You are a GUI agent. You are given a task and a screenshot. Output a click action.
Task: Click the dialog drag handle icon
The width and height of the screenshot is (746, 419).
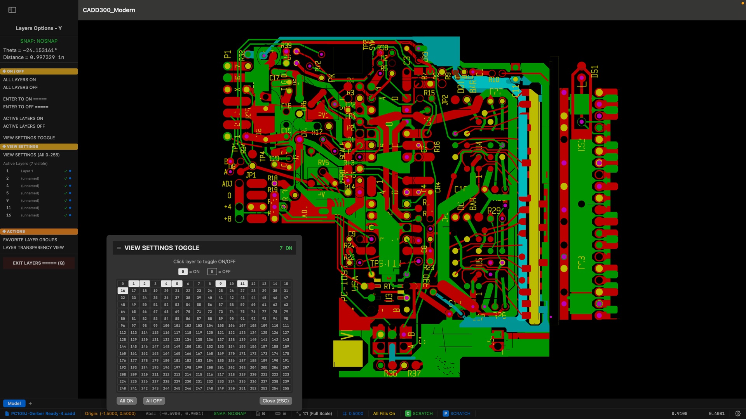[119, 248]
